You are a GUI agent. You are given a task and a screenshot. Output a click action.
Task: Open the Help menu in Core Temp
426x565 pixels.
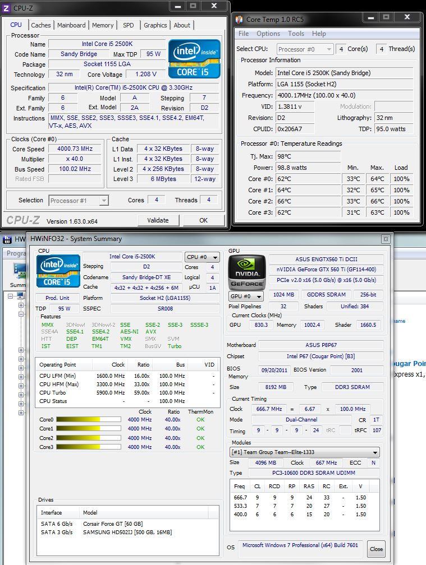(319, 34)
